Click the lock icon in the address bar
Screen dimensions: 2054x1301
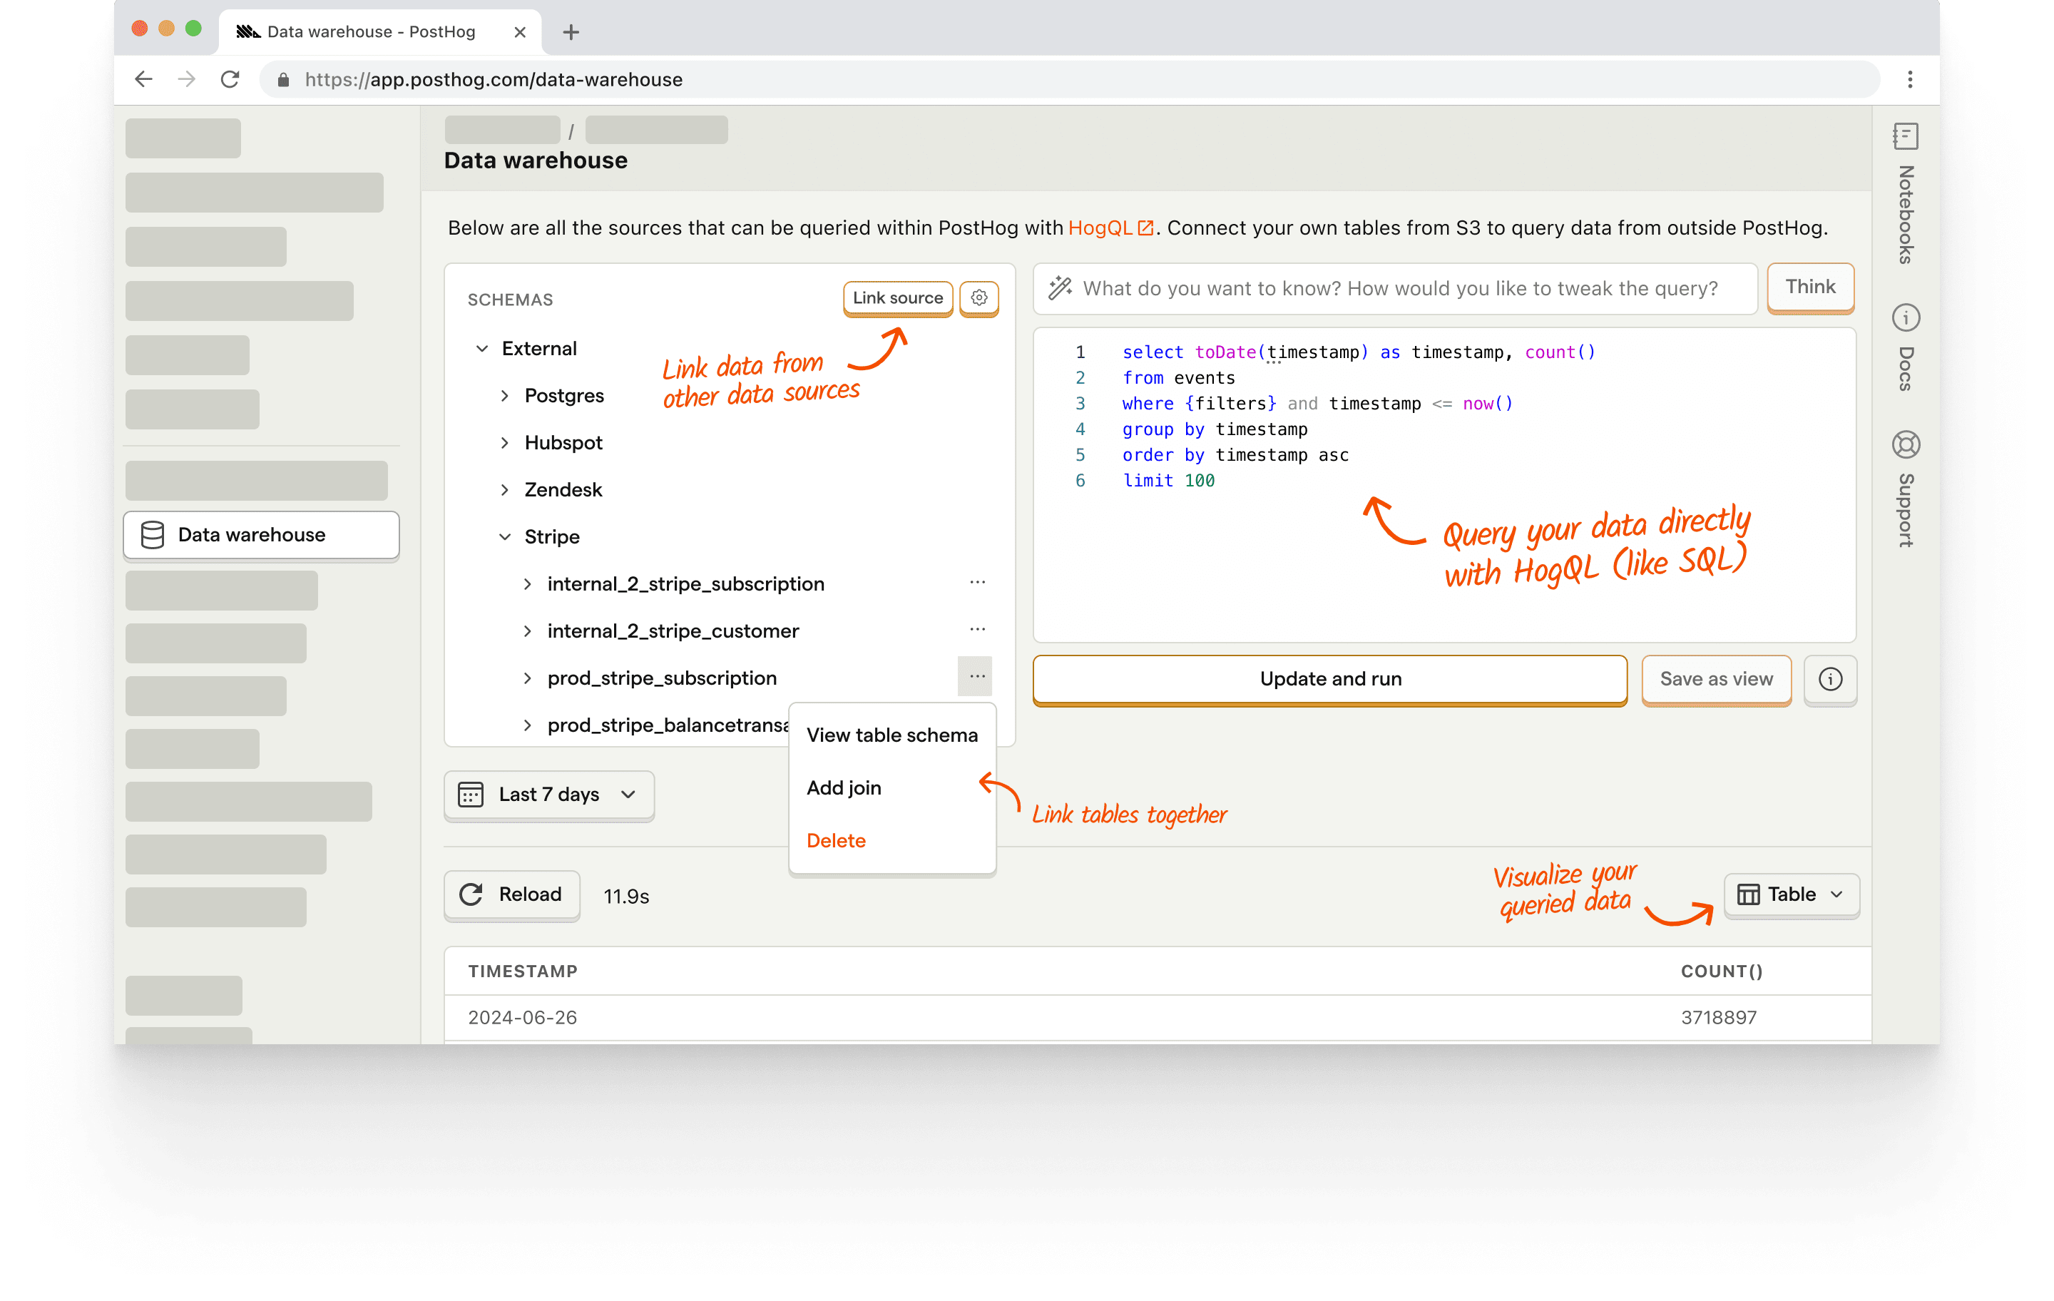click(x=284, y=79)
